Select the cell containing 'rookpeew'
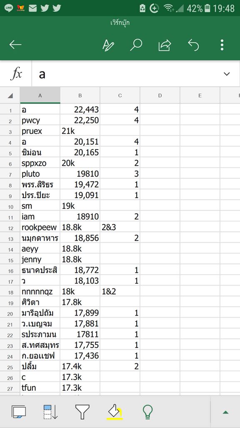240x428 pixels. coord(40,227)
